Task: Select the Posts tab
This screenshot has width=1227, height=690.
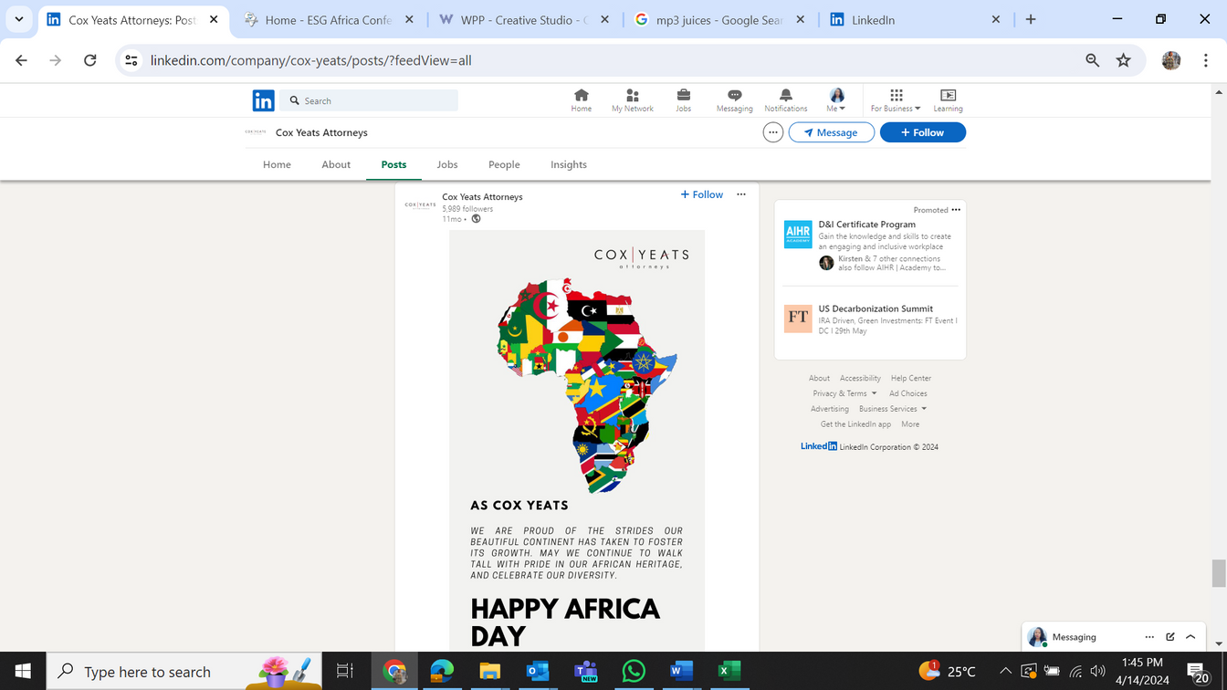Action: point(393,164)
